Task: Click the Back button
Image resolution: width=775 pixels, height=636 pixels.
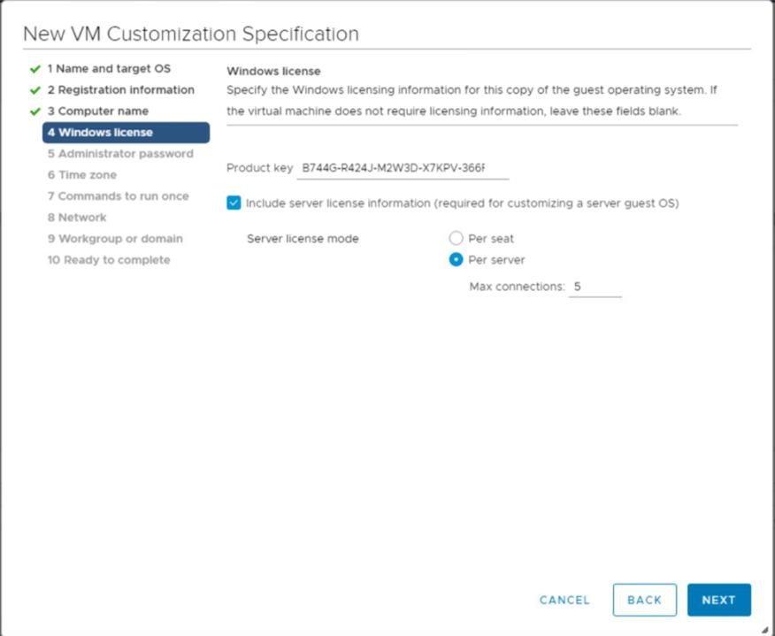Action: click(x=645, y=600)
